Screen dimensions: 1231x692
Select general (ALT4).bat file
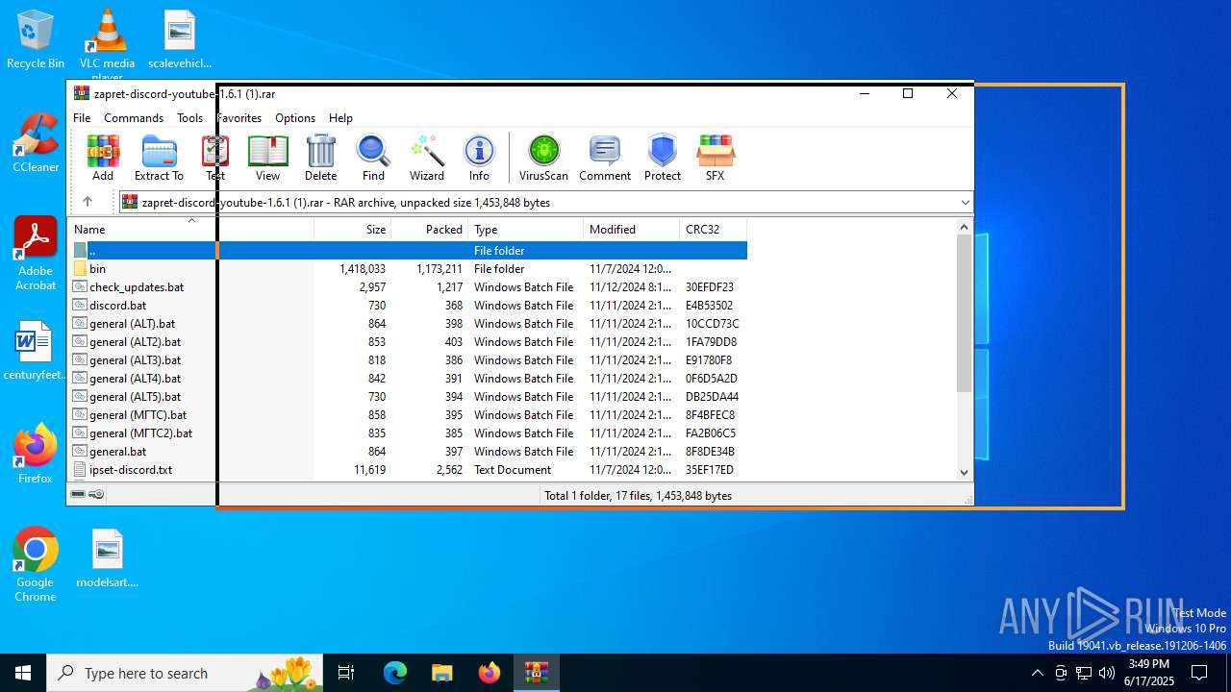click(409, 379)
